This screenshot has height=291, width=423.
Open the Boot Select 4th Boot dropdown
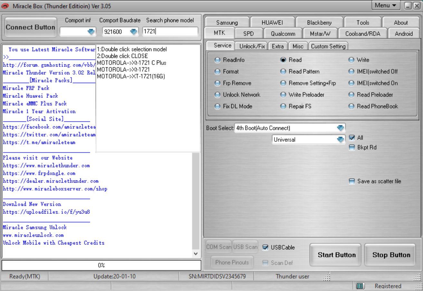pos(341,128)
